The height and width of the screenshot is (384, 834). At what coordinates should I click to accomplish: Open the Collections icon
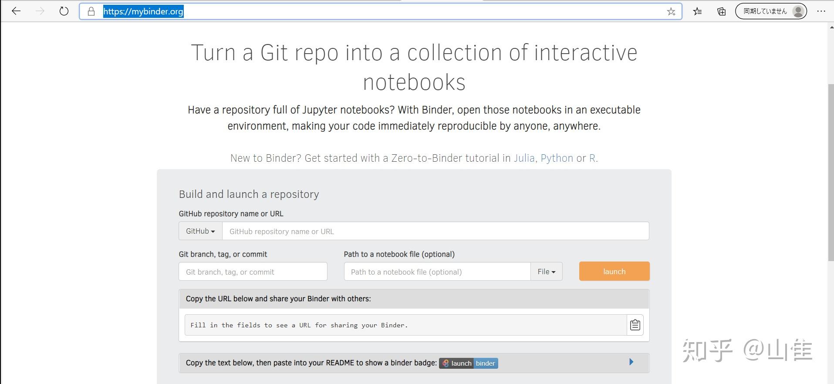point(721,11)
